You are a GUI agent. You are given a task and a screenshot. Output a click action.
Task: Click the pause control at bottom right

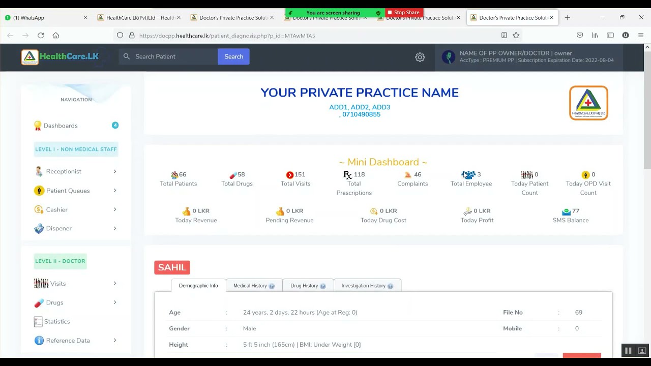[x=628, y=351]
